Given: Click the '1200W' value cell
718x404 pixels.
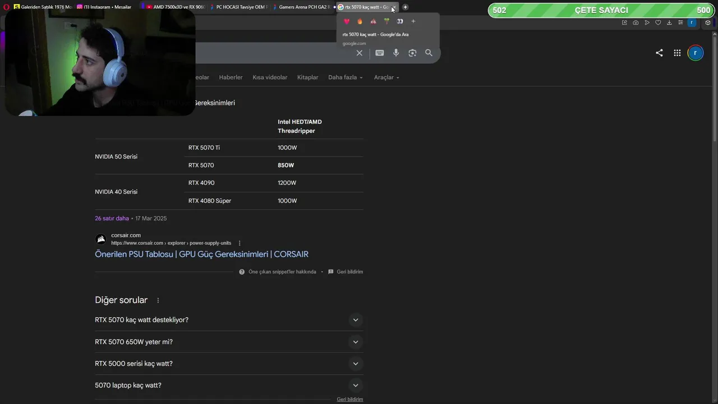Looking at the screenshot, I should coord(287,183).
